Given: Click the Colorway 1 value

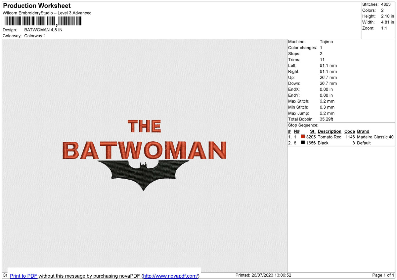Looking at the screenshot, I should (35, 36).
